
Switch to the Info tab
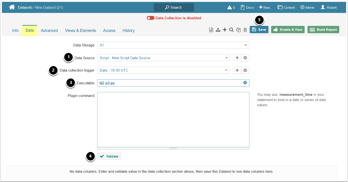coord(15,31)
